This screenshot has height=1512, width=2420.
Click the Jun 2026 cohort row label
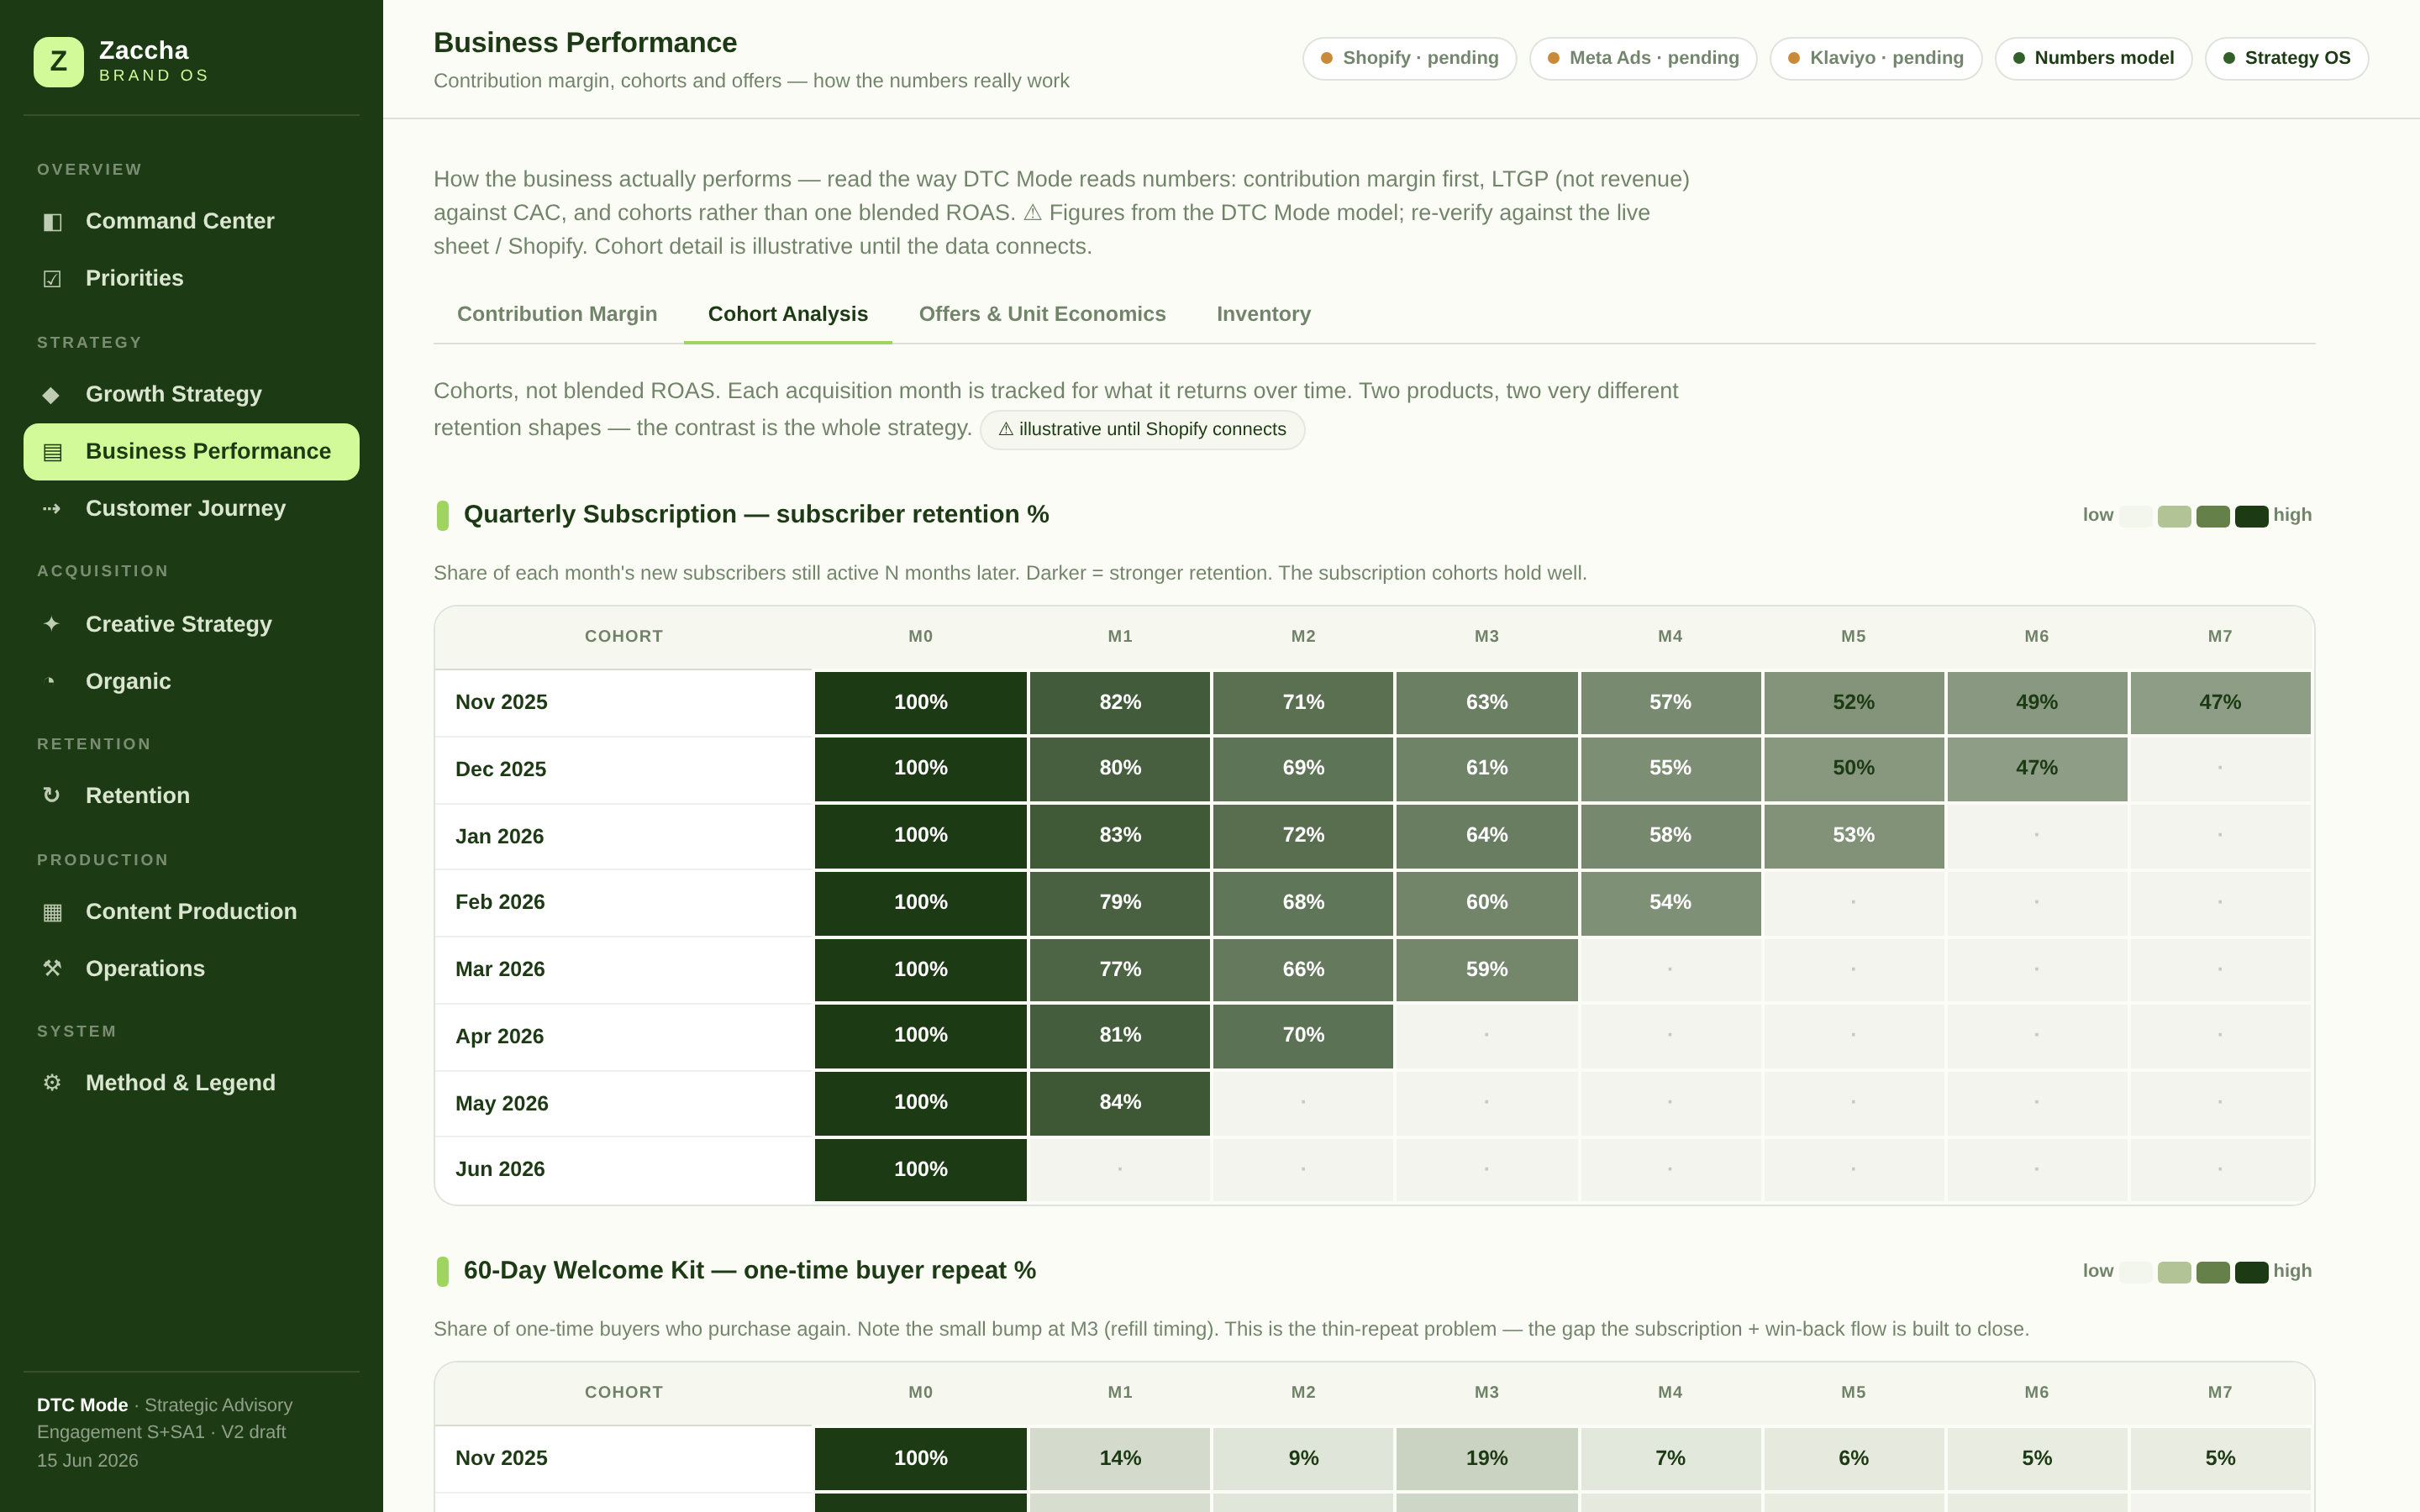point(500,1169)
